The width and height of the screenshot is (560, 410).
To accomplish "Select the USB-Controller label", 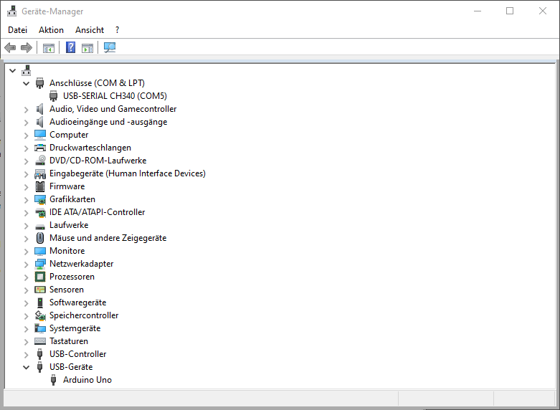I will coord(78,354).
